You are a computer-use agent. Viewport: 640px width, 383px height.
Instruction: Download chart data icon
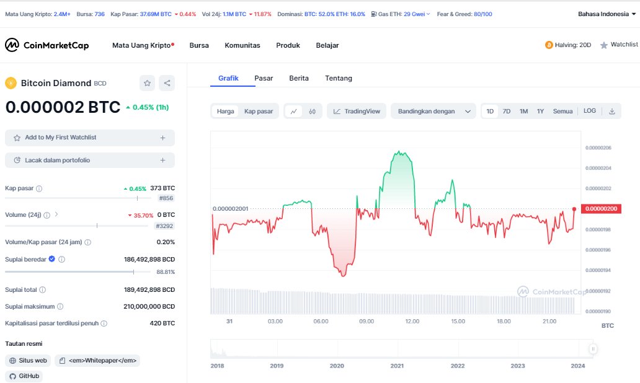[612, 112]
